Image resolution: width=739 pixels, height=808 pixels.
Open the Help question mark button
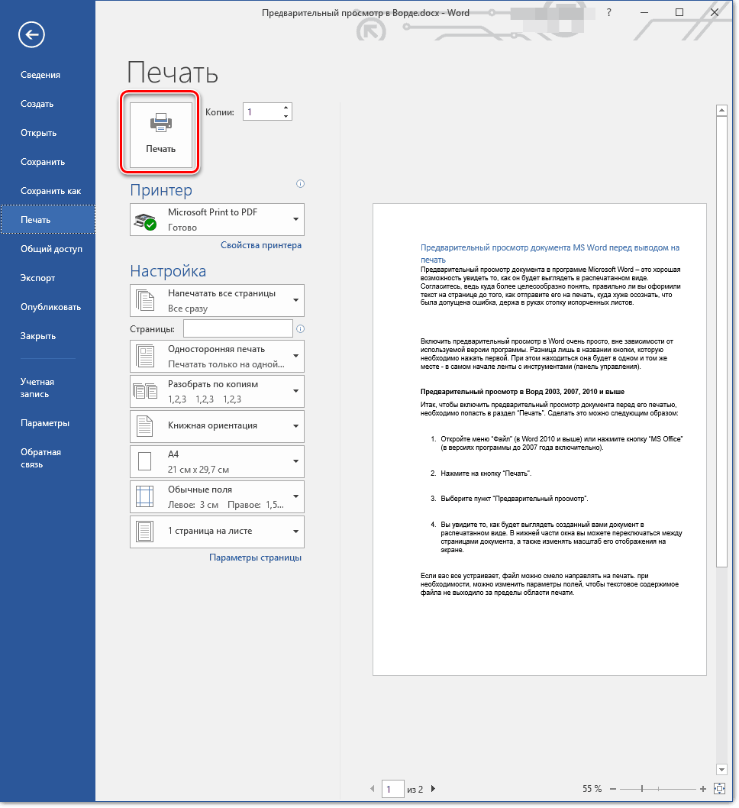[608, 13]
